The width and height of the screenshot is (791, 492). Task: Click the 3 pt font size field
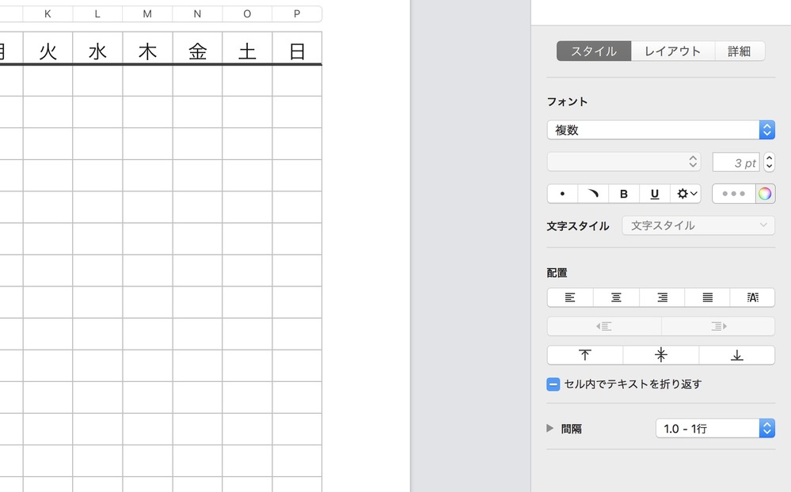click(x=736, y=162)
